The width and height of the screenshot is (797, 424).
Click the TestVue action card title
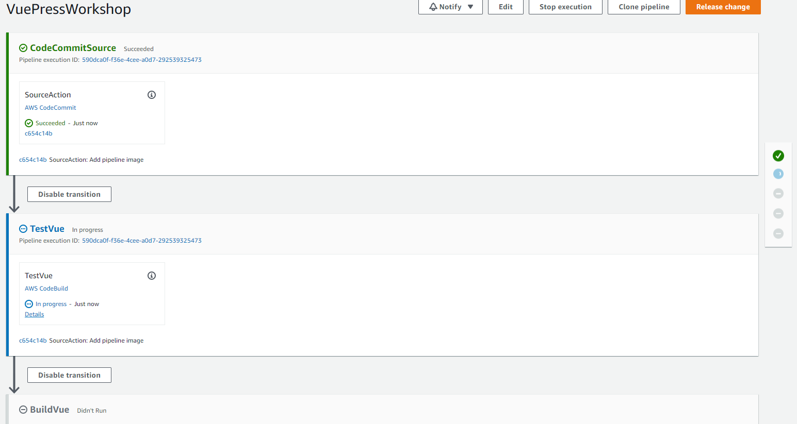(39, 276)
